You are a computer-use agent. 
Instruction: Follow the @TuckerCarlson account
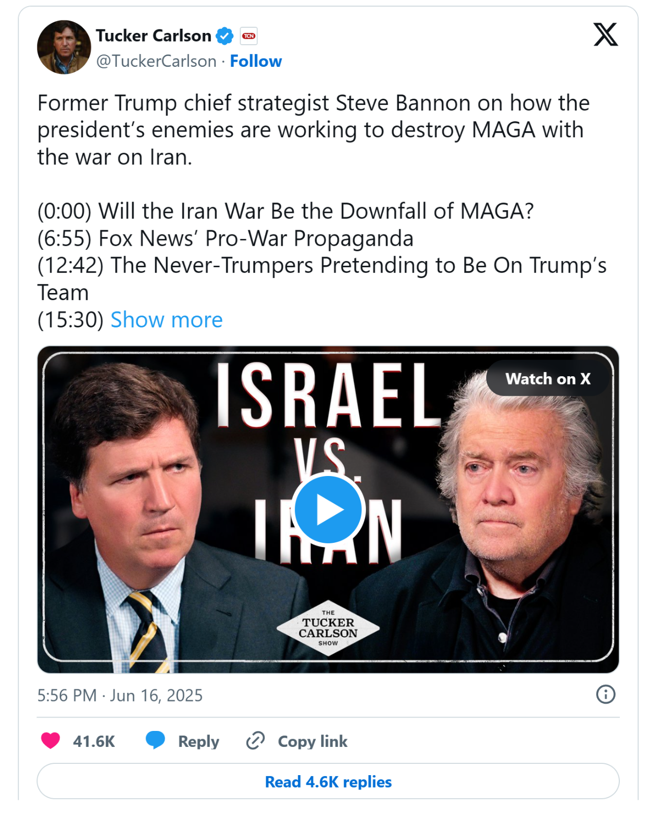[255, 61]
